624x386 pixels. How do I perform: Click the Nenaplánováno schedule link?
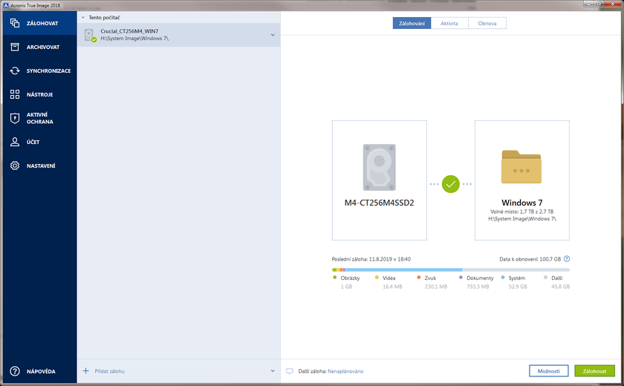coord(345,371)
